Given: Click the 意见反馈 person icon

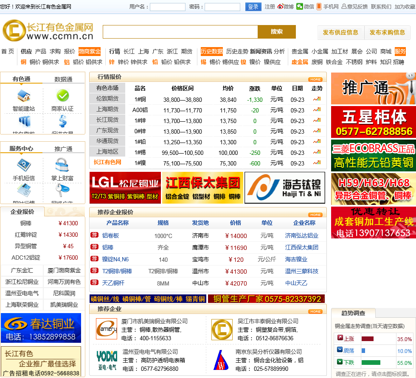Looking at the screenshot, I should click(x=344, y=6).
